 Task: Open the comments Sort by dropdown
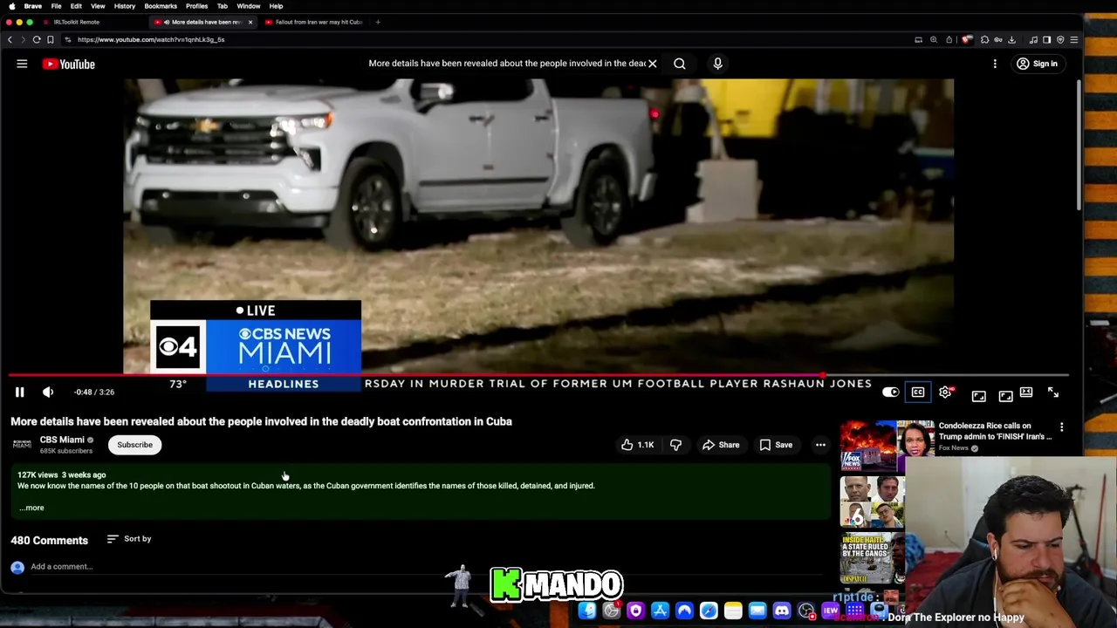[x=129, y=539]
